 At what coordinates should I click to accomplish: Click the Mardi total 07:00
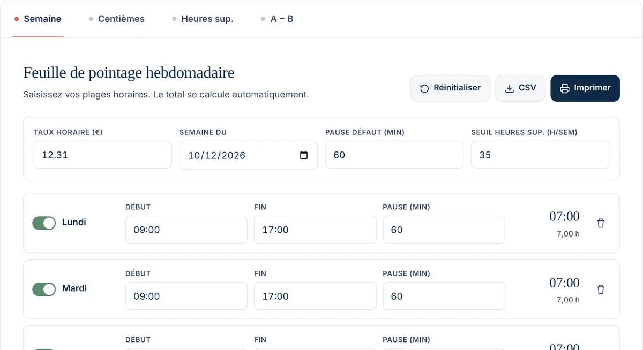point(564,283)
